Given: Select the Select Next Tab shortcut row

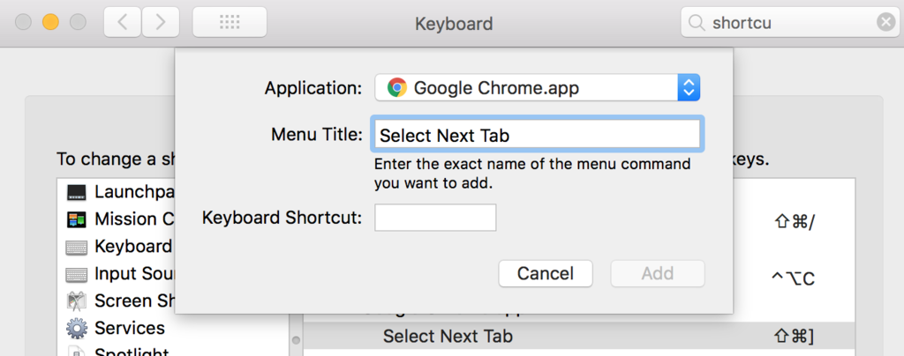Looking at the screenshot, I should pyautogui.click(x=578, y=336).
